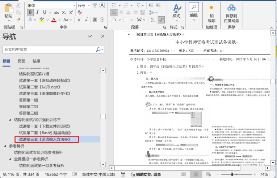This screenshot has width=277, height=178.
Task: Collapse the 结构化面试/试讲强化训练三 heading
Action: tap(10, 120)
